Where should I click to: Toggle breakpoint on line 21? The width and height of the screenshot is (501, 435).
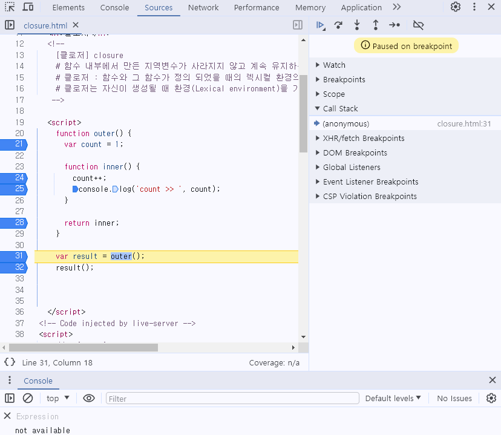point(14,145)
